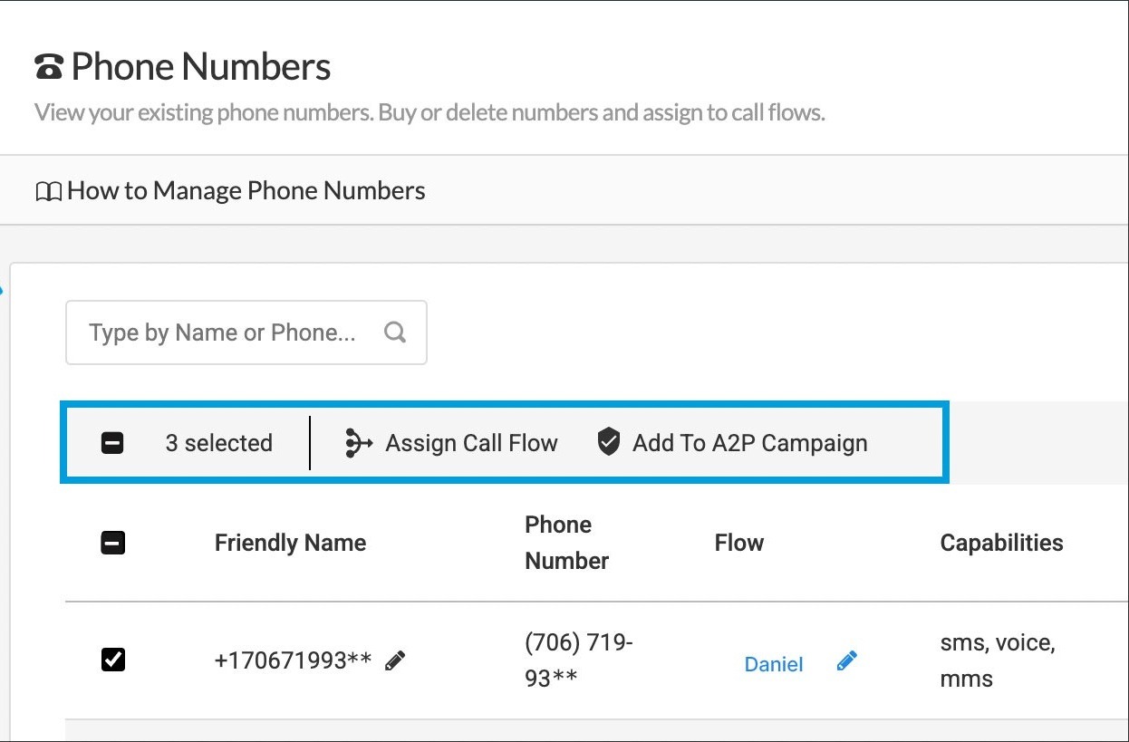Sort by the Friendly Name column header
The image size is (1129, 742).
point(290,543)
